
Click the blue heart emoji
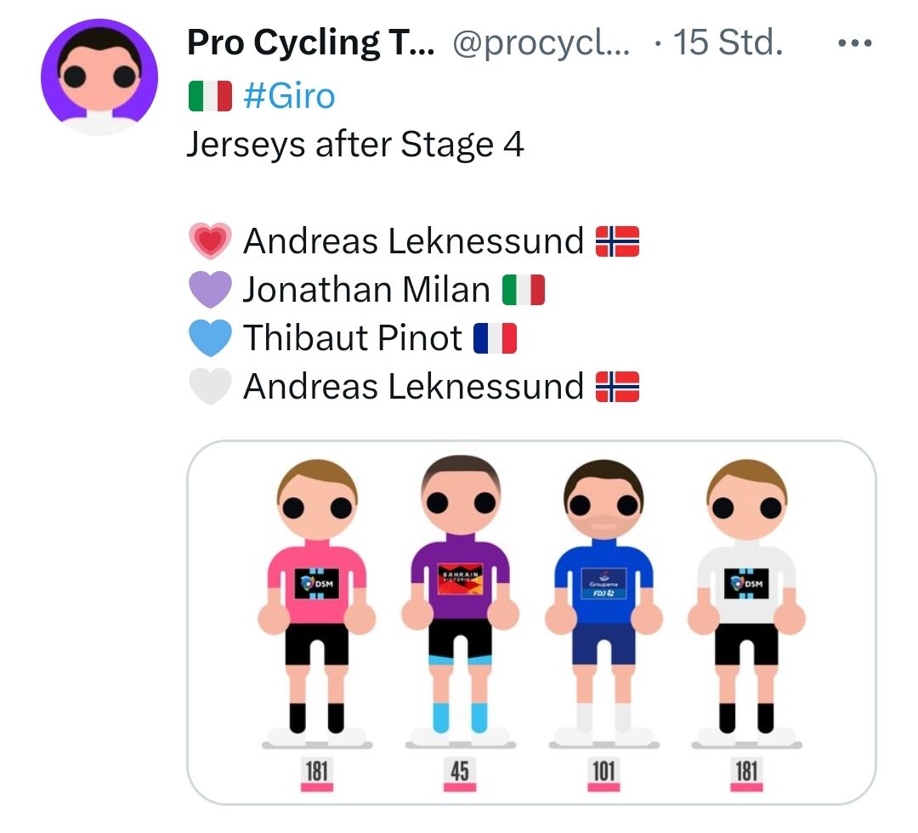[x=209, y=338]
